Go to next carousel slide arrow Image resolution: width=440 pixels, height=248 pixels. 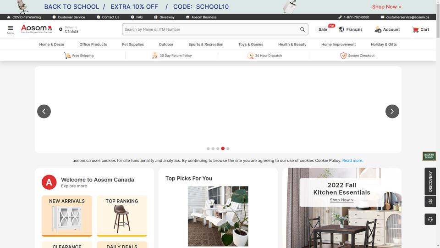392,111
